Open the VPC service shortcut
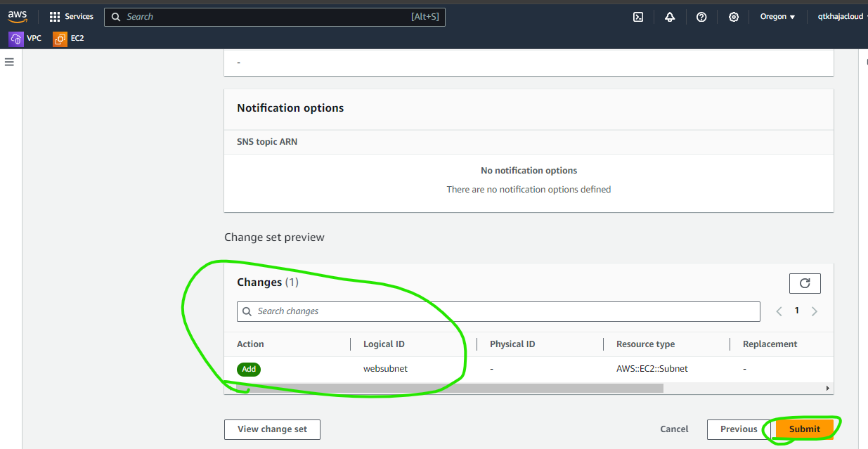Viewport: 868px width, 449px height. [x=25, y=39]
